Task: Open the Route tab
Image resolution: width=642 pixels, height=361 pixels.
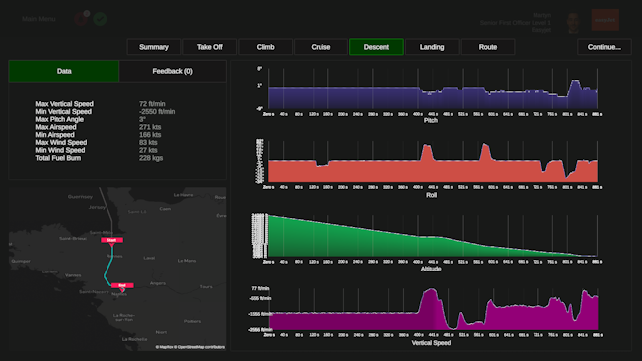Action: (488, 47)
